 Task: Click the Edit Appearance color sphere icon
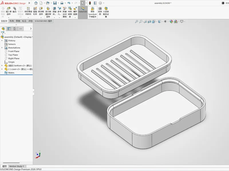pyautogui.click(x=171, y=22)
